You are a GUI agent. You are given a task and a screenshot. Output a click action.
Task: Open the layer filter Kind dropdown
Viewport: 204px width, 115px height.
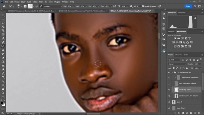point(174,60)
